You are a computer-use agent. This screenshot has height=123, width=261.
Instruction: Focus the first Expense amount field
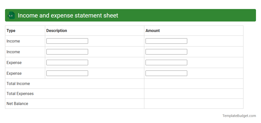[x=166, y=62]
